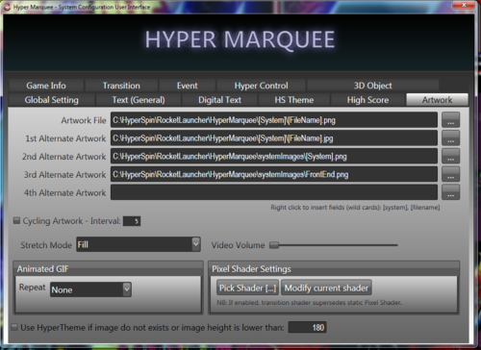Move the Video Volume slider handle
The image size is (481, 350).
(274, 245)
